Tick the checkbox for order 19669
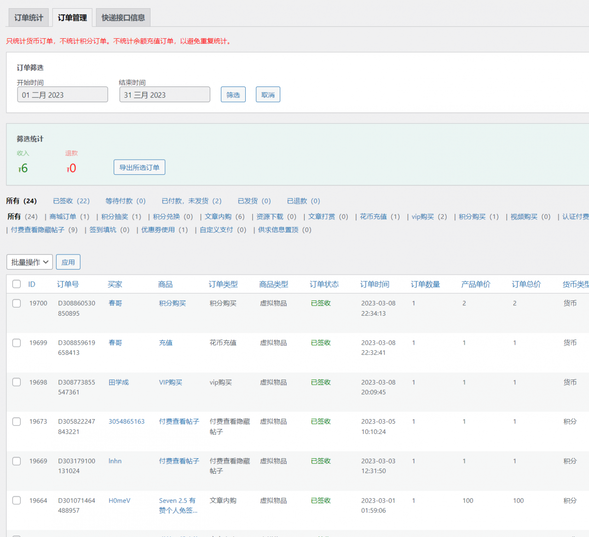 coord(17,461)
